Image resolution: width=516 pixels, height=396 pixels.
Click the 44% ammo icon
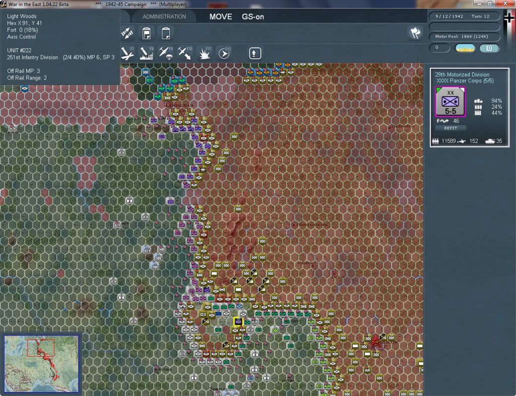(x=478, y=113)
